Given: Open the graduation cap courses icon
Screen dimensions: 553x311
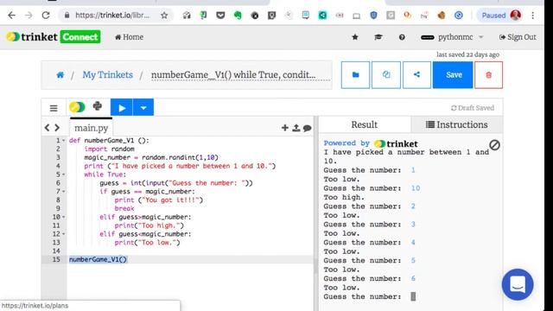Looking at the screenshot, I should point(378,37).
